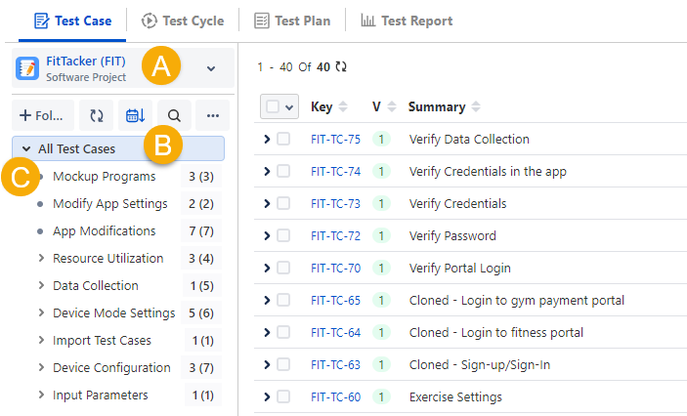687x416 pixels.
Task: Open test case FIT-TC-74 link
Action: pos(335,172)
